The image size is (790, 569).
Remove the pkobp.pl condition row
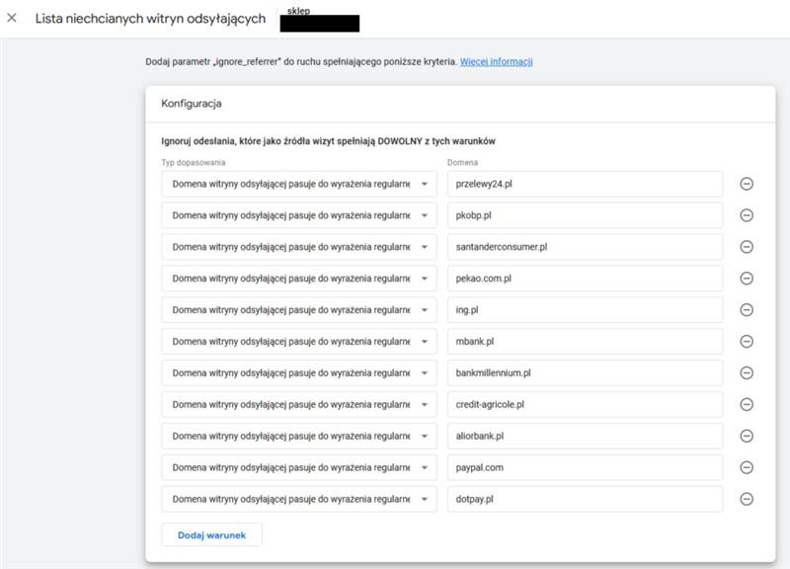coord(747,215)
